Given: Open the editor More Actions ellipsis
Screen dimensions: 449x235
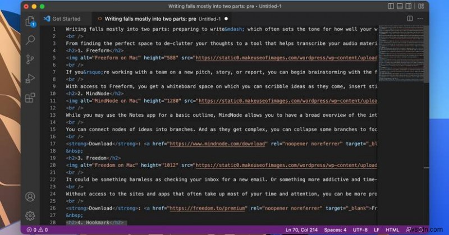Looking at the screenshot, I should click(420, 19).
